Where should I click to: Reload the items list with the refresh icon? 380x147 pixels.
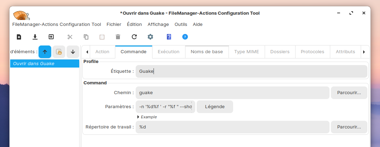point(134,37)
